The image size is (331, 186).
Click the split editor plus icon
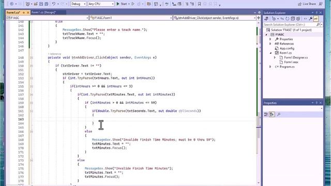click(259, 18)
